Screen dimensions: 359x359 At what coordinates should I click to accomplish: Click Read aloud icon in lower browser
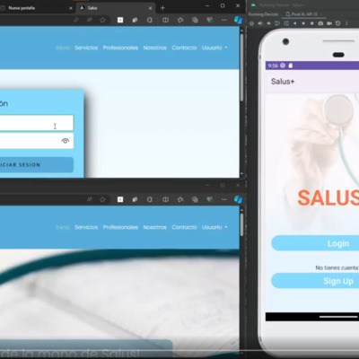tap(89, 199)
